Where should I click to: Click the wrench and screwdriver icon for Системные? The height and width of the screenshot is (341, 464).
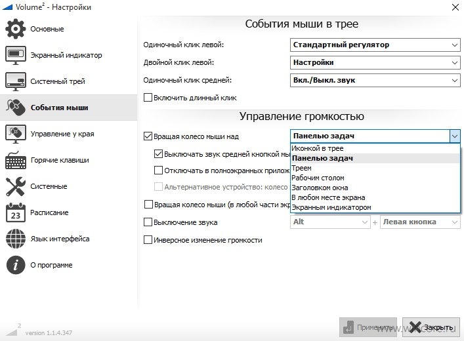click(15, 186)
